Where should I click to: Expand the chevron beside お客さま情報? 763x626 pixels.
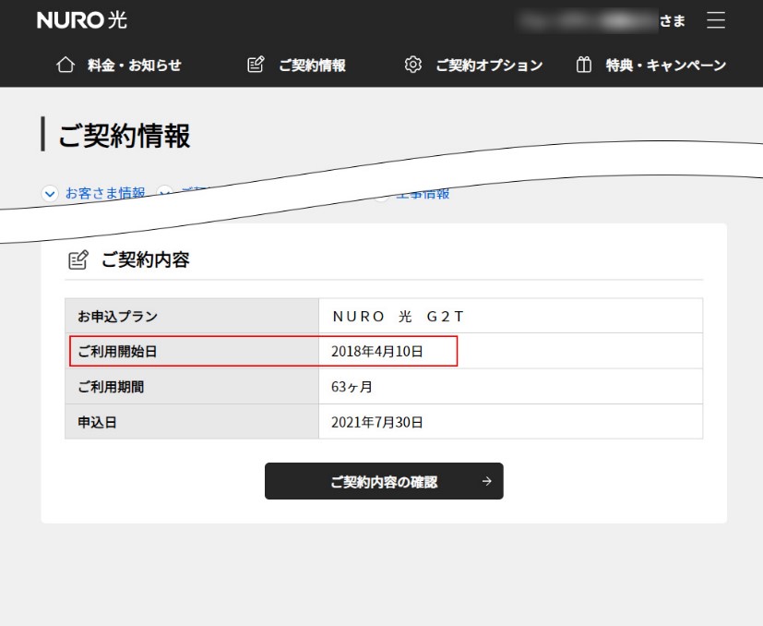coord(50,193)
